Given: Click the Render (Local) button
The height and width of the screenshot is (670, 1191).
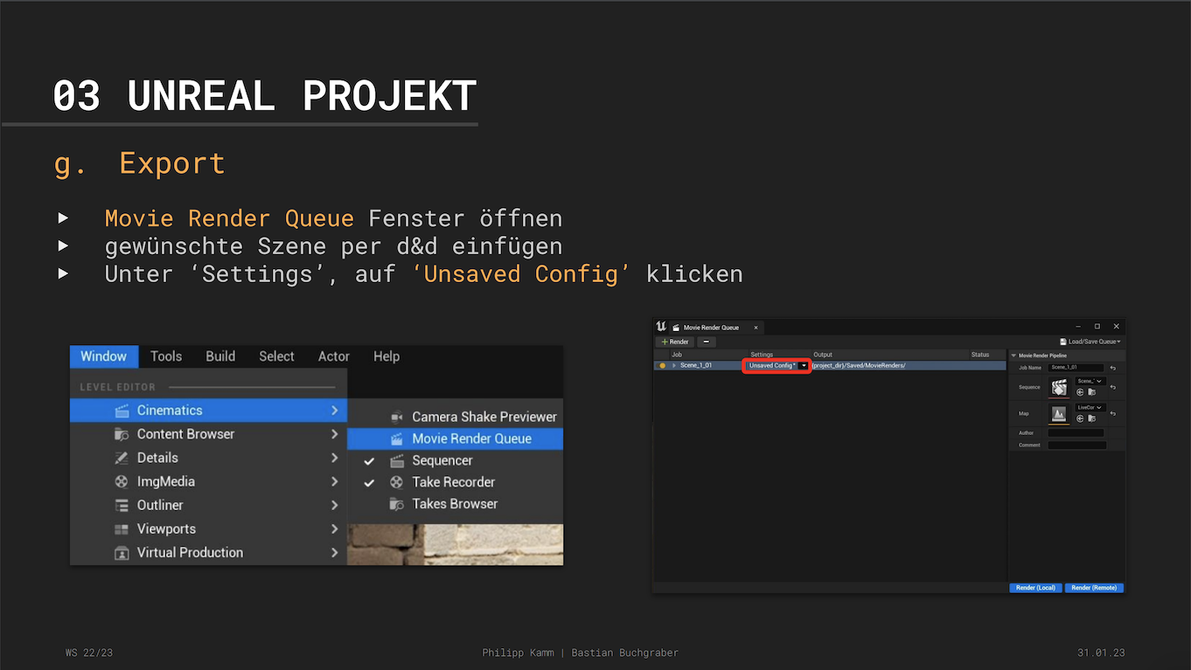Looking at the screenshot, I should [x=1035, y=588].
